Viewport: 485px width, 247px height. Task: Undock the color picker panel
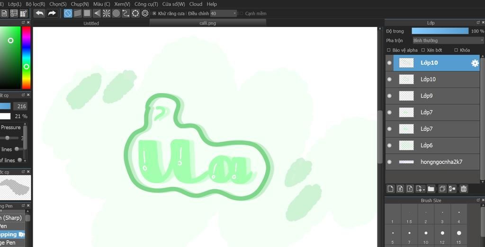pos(23,22)
